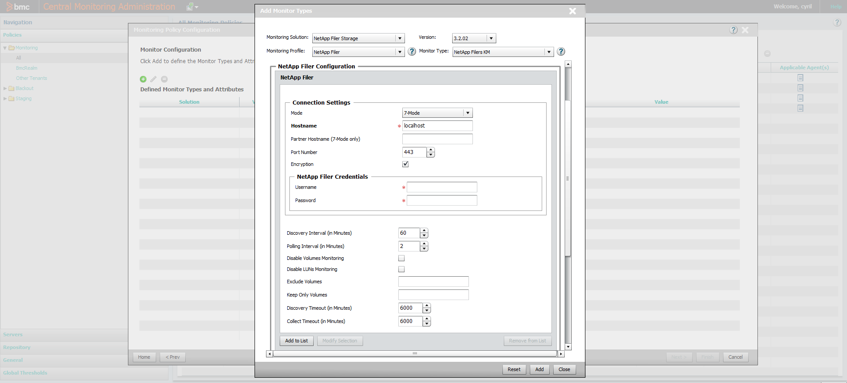Click the Username input field
847x383 pixels.
442,187
